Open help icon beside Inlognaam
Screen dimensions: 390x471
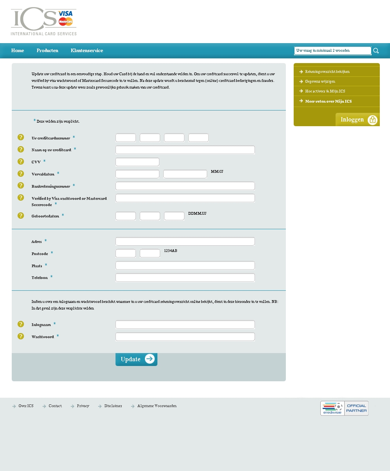[x=21, y=324]
